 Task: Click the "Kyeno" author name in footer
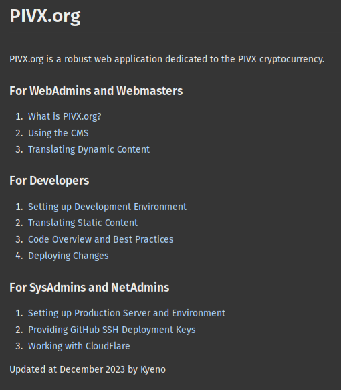tap(153, 370)
